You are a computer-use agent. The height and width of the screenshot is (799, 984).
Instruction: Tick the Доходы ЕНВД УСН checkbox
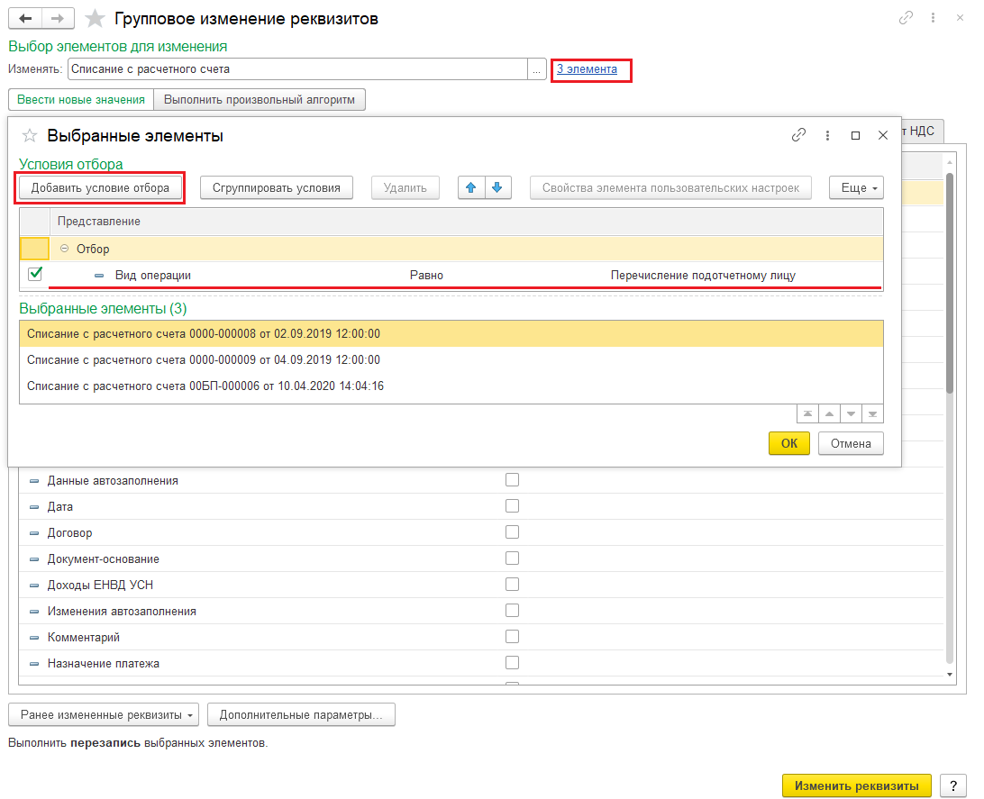pos(512,585)
